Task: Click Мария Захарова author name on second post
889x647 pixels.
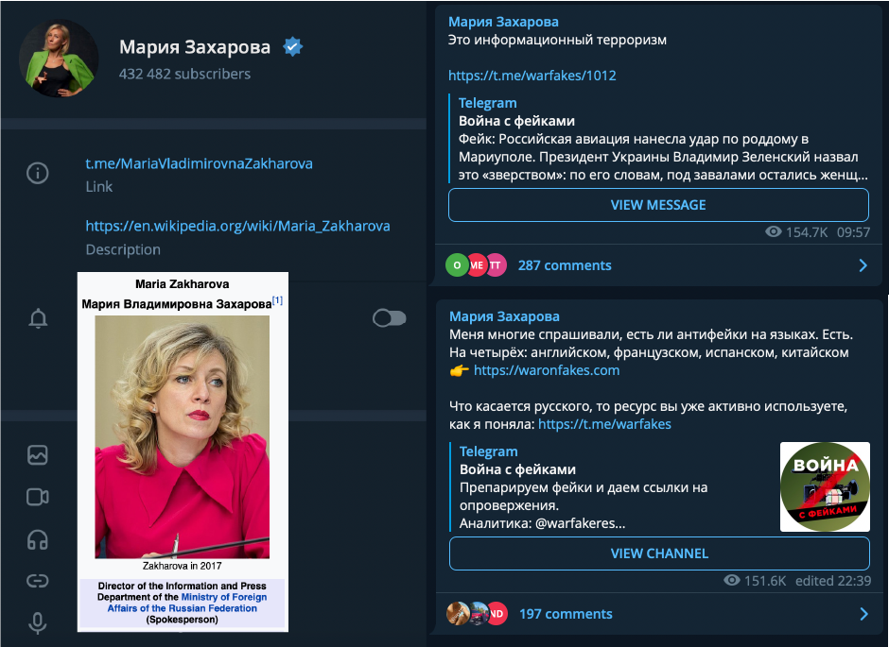Action: [505, 316]
